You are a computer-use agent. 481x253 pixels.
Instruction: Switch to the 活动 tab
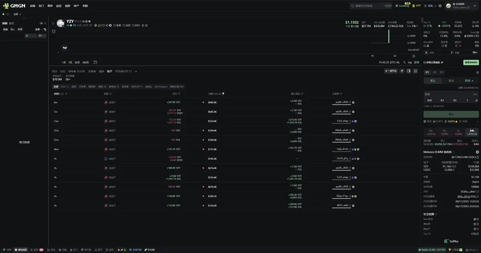point(55,71)
